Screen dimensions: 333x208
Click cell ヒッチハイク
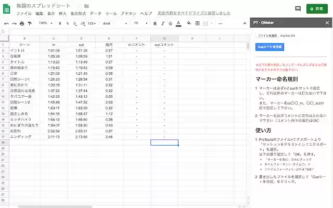tap(24, 120)
